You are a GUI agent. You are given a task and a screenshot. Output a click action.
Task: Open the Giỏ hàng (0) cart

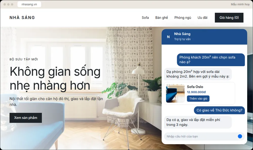[229, 18]
